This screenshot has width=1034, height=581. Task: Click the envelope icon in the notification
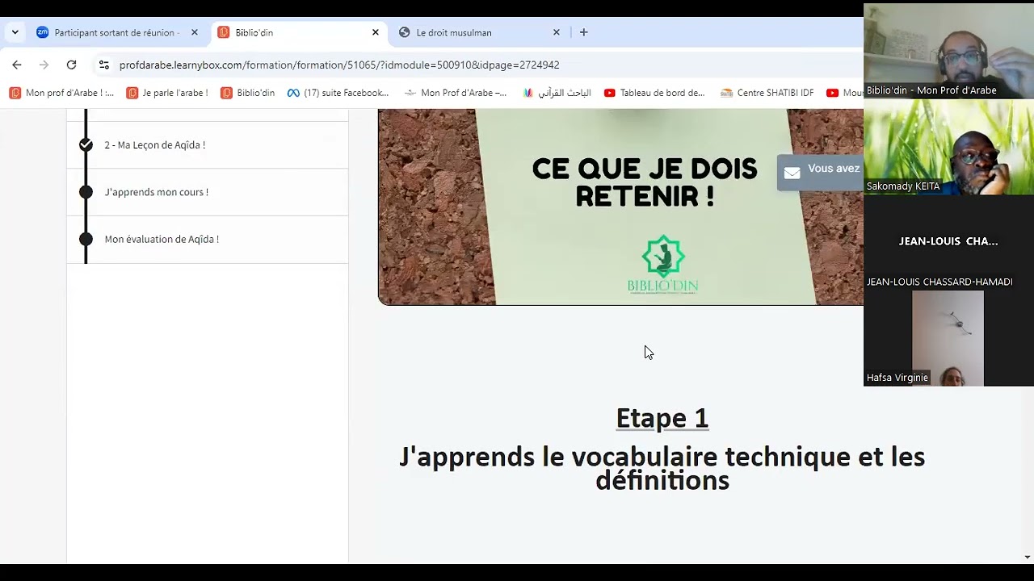(x=792, y=173)
